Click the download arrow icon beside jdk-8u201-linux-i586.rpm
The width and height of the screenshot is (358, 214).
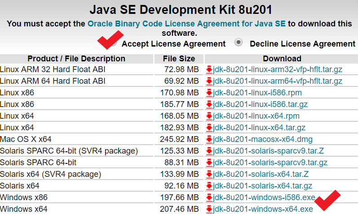coord(209,93)
